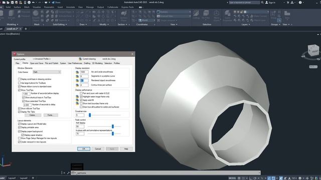Click the drawing icon beside Rendered object smoothness
This screenshot has height=180, width=321.
[x=77, y=80]
